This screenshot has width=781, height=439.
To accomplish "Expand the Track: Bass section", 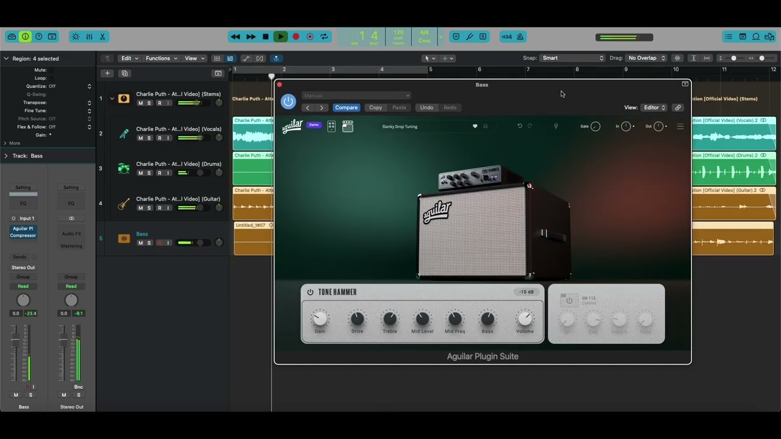I will (x=6, y=155).
